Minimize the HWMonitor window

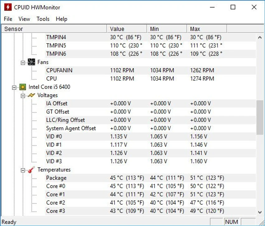[x=212, y=7]
